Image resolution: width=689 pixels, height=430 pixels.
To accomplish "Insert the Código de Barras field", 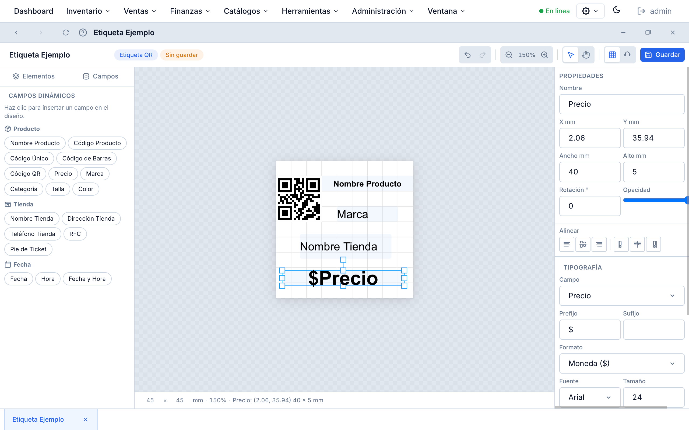I will point(87,158).
